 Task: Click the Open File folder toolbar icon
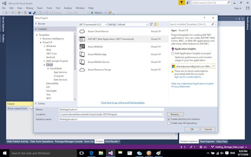[x=25, y=13]
